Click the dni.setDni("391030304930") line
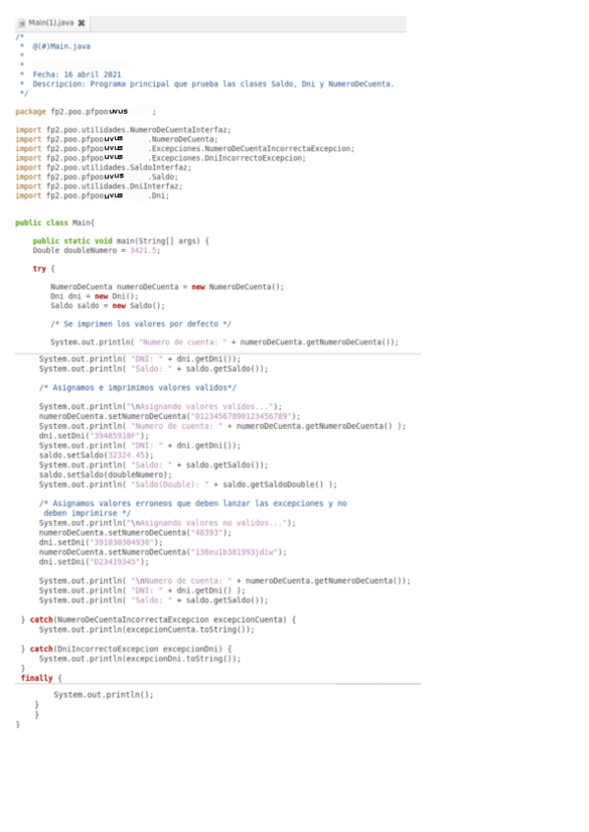589x832 pixels. tap(101, 542)
